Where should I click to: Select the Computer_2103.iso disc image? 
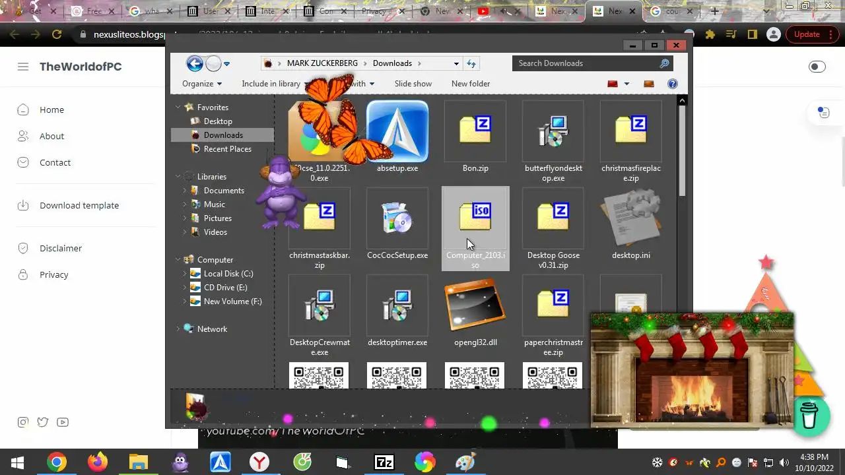coord(475,229)
